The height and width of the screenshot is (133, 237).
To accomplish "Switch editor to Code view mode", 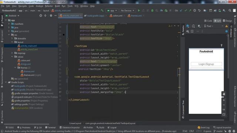I will [x=208, y=21].
